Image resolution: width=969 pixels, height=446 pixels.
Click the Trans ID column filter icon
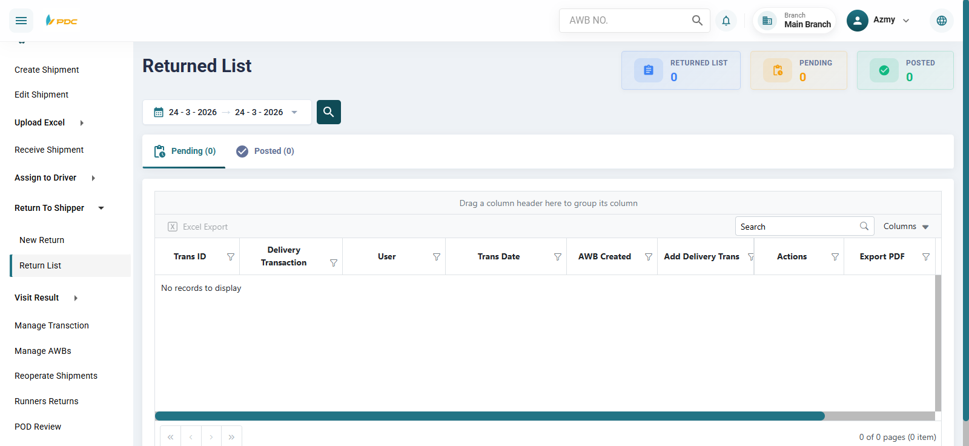pyautogui.click(x=231, y=257)
